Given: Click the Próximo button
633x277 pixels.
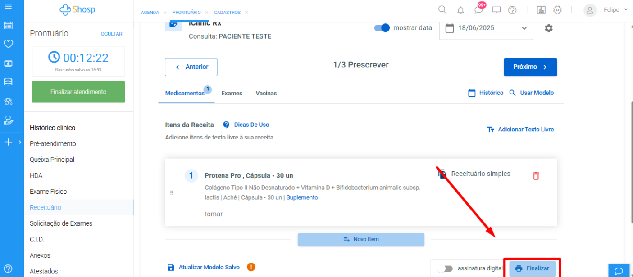Looking at the screenshot, I should [530, 67].
